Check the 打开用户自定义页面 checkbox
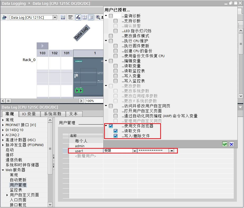 [x=116, y=111]
